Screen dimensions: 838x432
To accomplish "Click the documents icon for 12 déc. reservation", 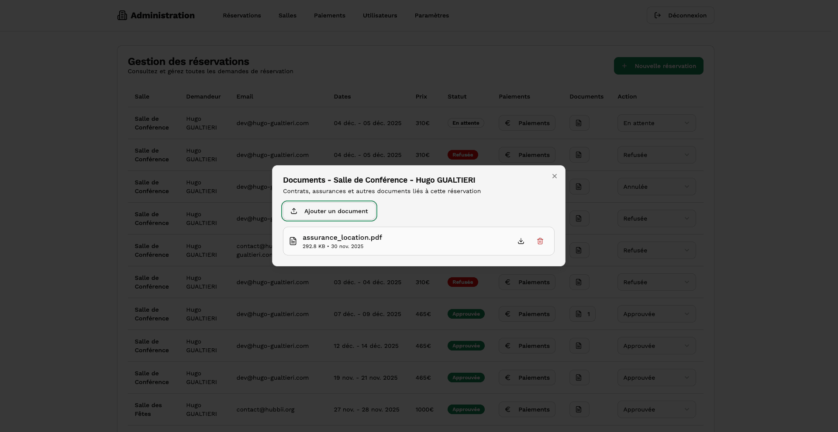I will pos(579,346).
